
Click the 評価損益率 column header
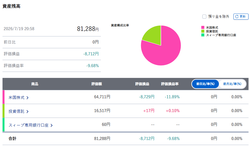tap(170, 84)
